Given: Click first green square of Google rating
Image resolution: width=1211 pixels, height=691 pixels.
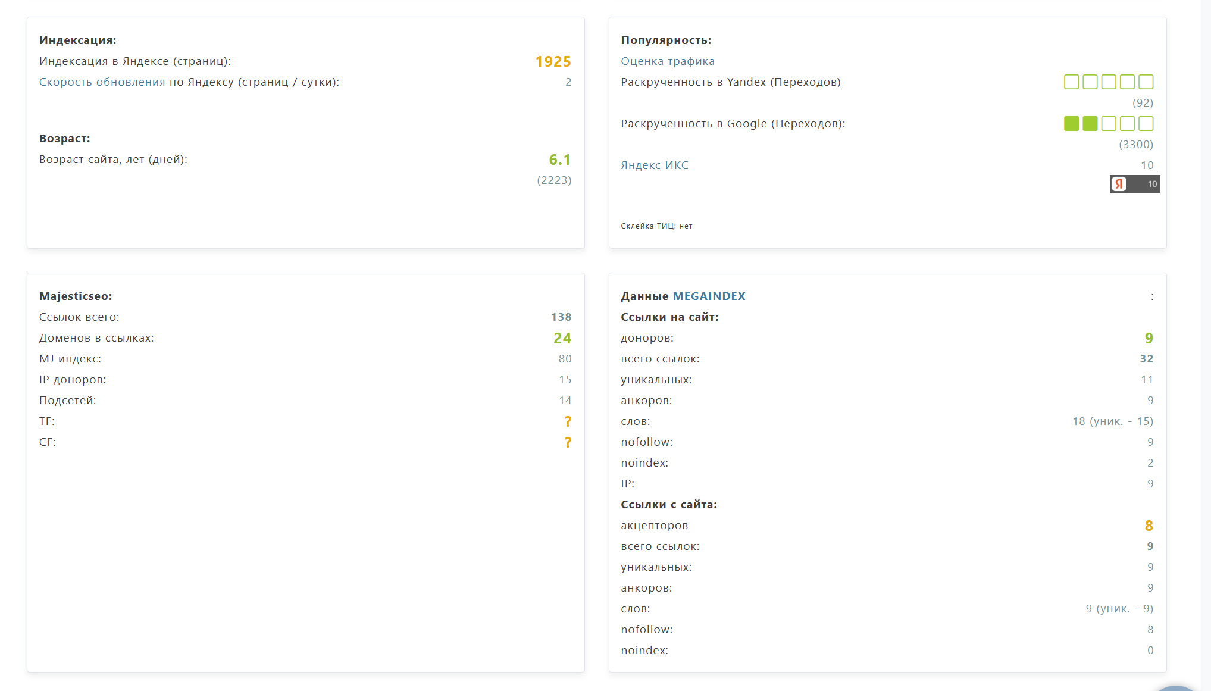Looking at the screenshot, I should (x=1071, y=124).
